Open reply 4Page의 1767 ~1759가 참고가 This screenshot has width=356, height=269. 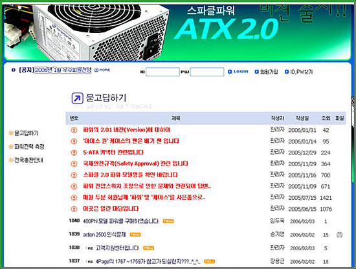click(x=148, y=261)
